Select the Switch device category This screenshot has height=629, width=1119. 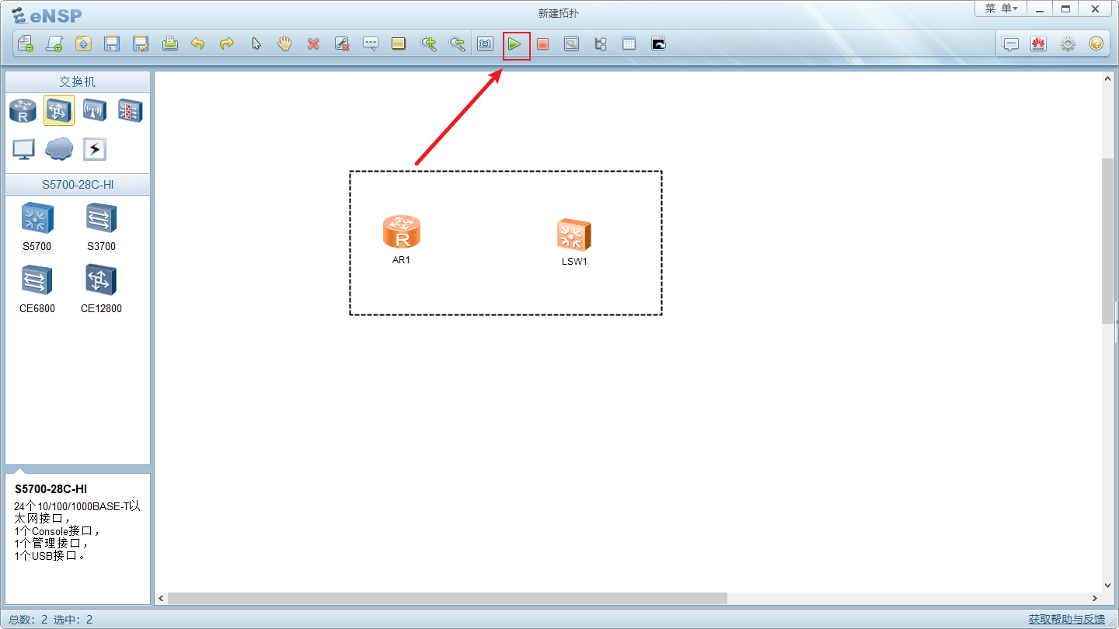coord(59,110)
